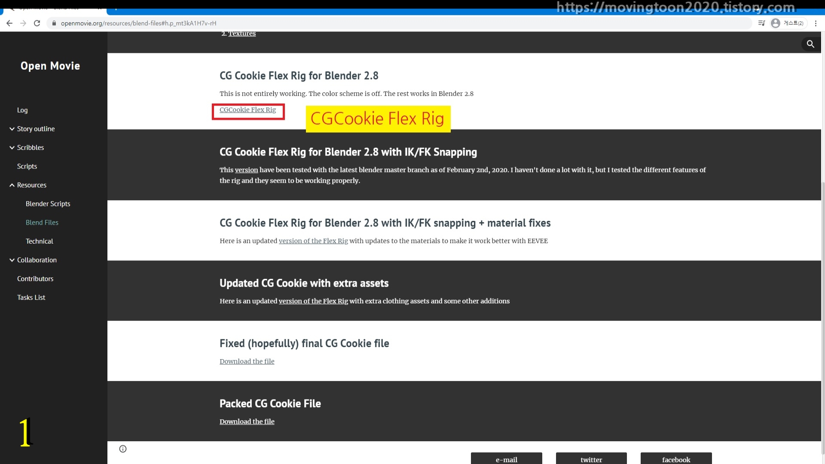Open Flex Rig link in extra assets section
The image size is (825, 464).
tap(313, 301)
